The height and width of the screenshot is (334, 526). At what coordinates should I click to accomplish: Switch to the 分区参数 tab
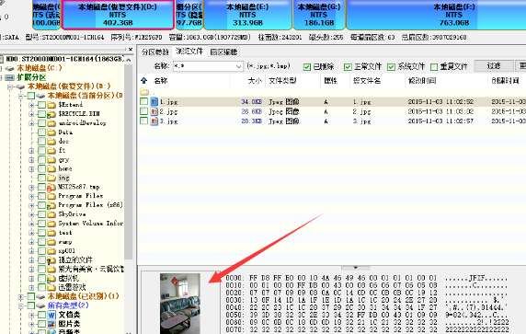155,52
